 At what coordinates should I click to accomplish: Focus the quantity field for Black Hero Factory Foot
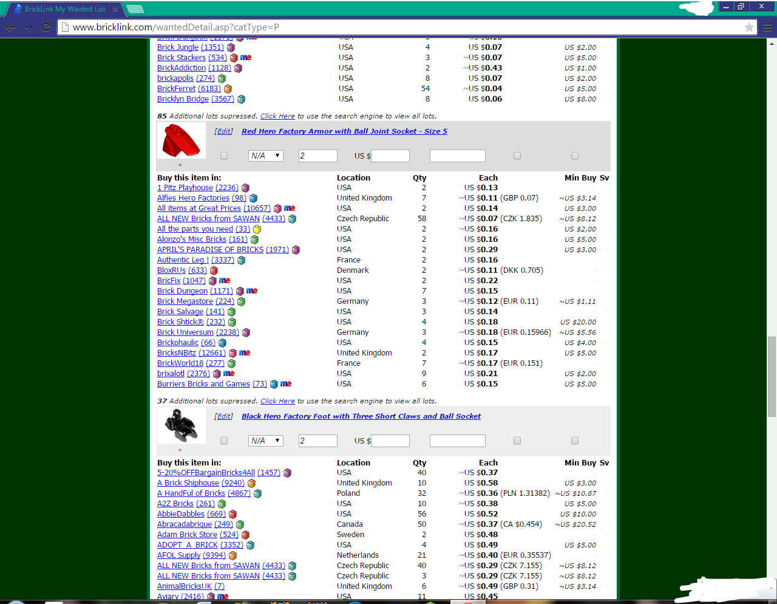point(317,441)
